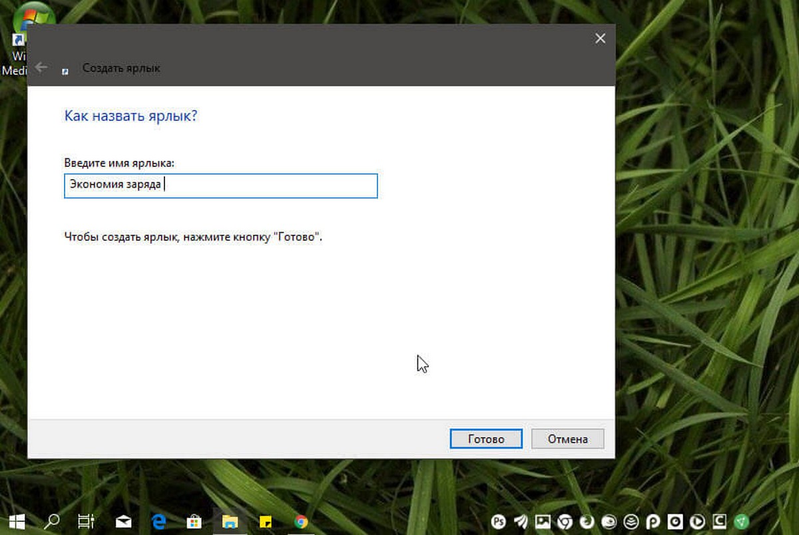The width and height of the screenshot is (799, 535).
Task: Focus the shortcut name input field
Action: pyautogui.click(x=220, y=186)
